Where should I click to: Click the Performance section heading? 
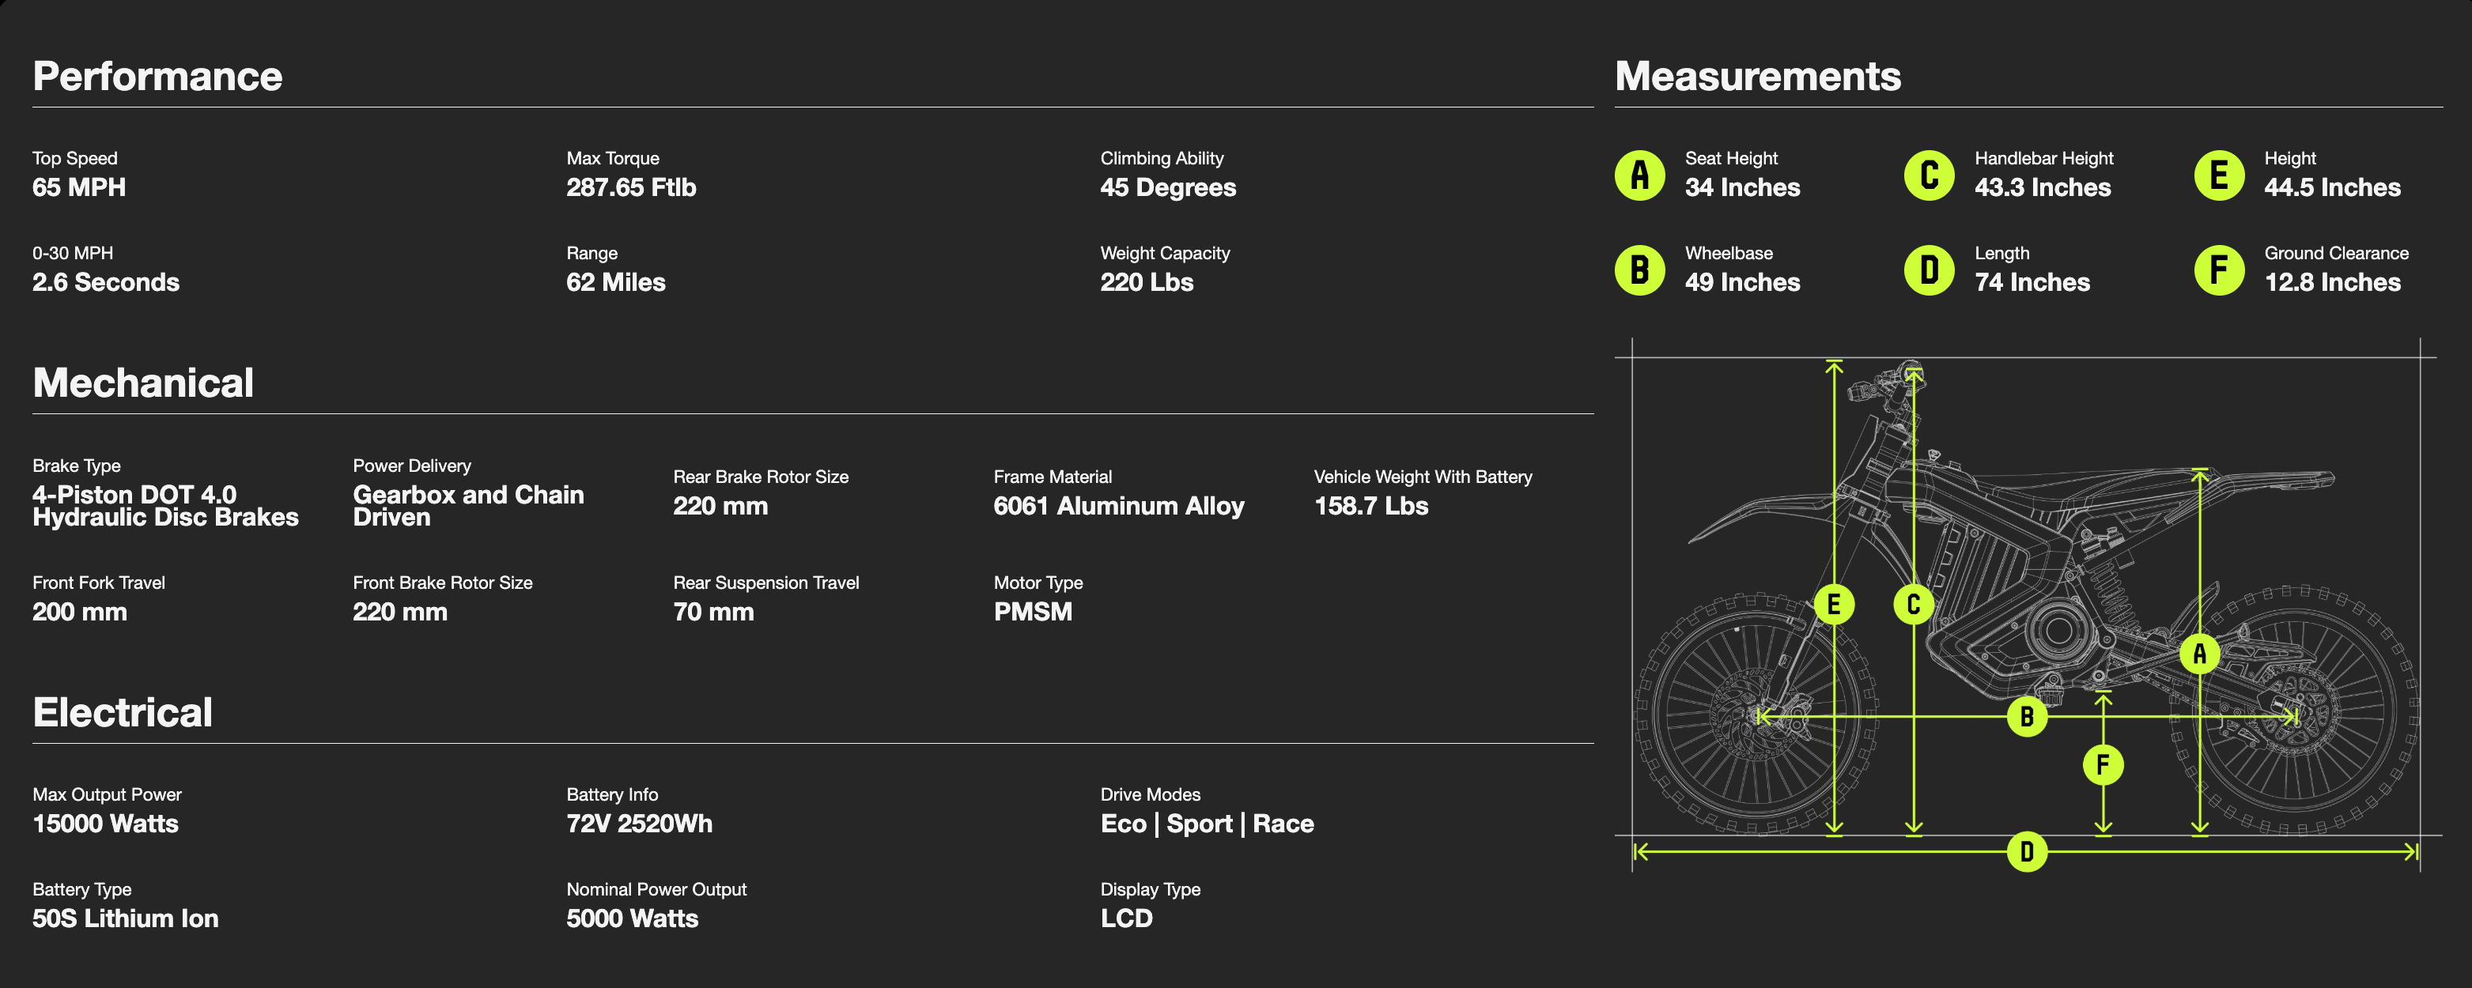tap(157, 76)
